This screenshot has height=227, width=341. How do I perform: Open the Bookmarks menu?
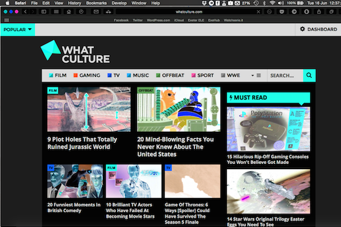click(x=97, y=3)
